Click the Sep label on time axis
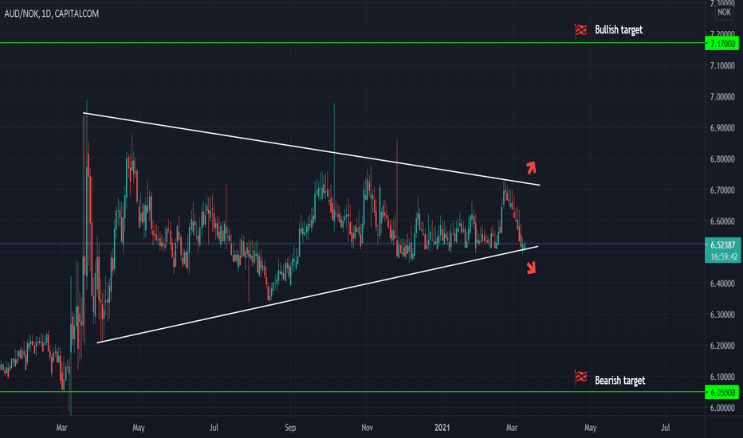 (290, 428)
